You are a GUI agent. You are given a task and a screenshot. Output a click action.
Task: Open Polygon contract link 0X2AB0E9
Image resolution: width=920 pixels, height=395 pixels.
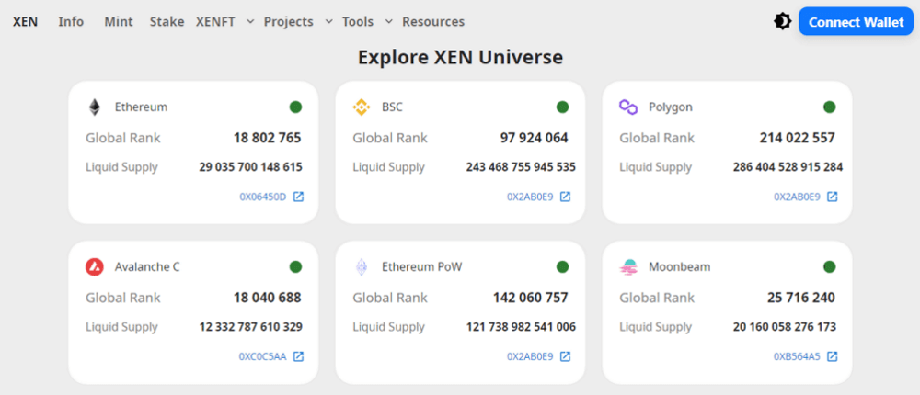[x=797, y=197]
